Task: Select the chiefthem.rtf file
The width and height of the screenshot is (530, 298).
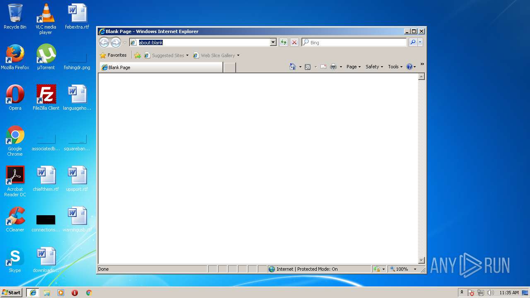Action: click(x=46, y=179)
